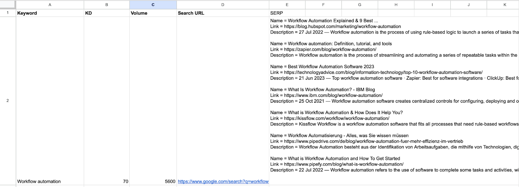Click the blog.hubspot.com link line

(x=335, y=27)
